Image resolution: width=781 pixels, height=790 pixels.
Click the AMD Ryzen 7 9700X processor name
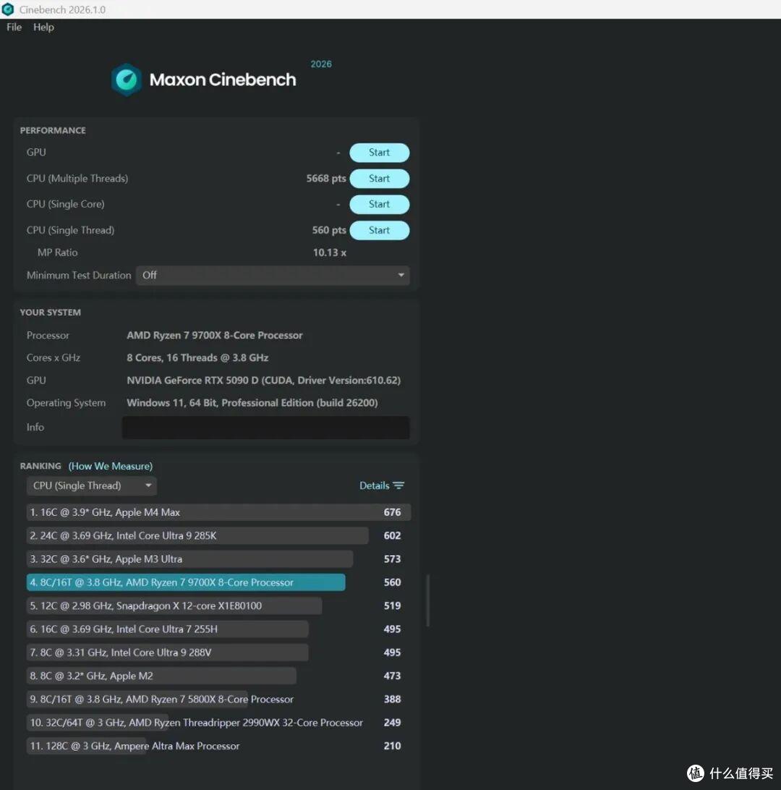click(x=215, y=336)
